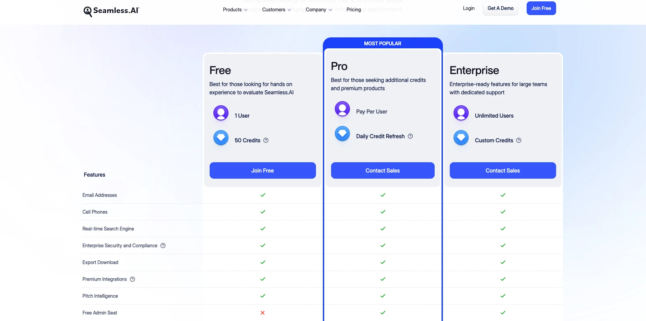This screenshot has height=321, width=646.
Task: Open help icon for Premium Integrations
Action: tap(132, 279)
